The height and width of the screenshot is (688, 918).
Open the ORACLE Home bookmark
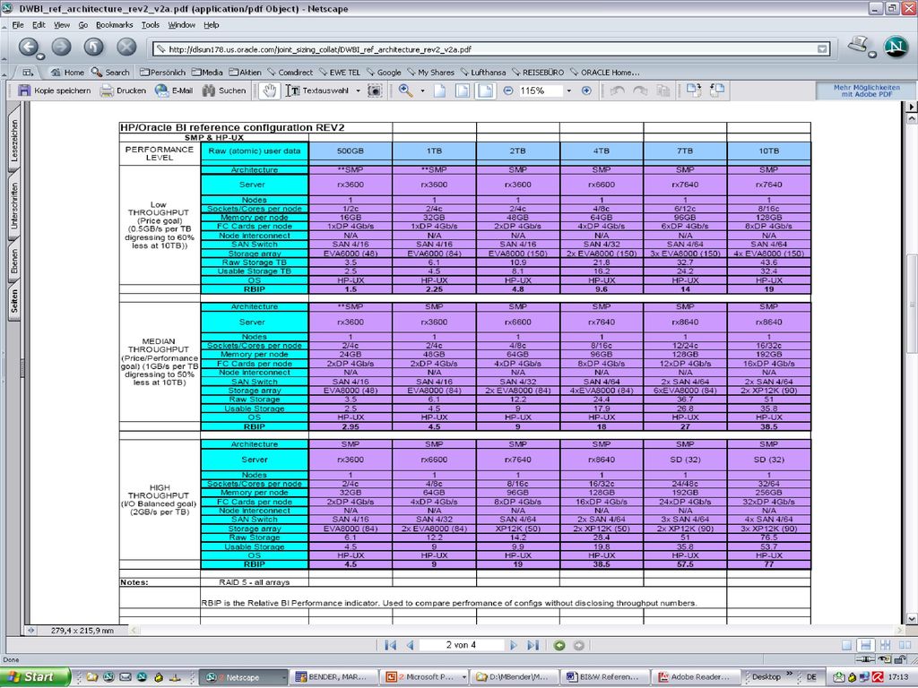pos(605,73)
